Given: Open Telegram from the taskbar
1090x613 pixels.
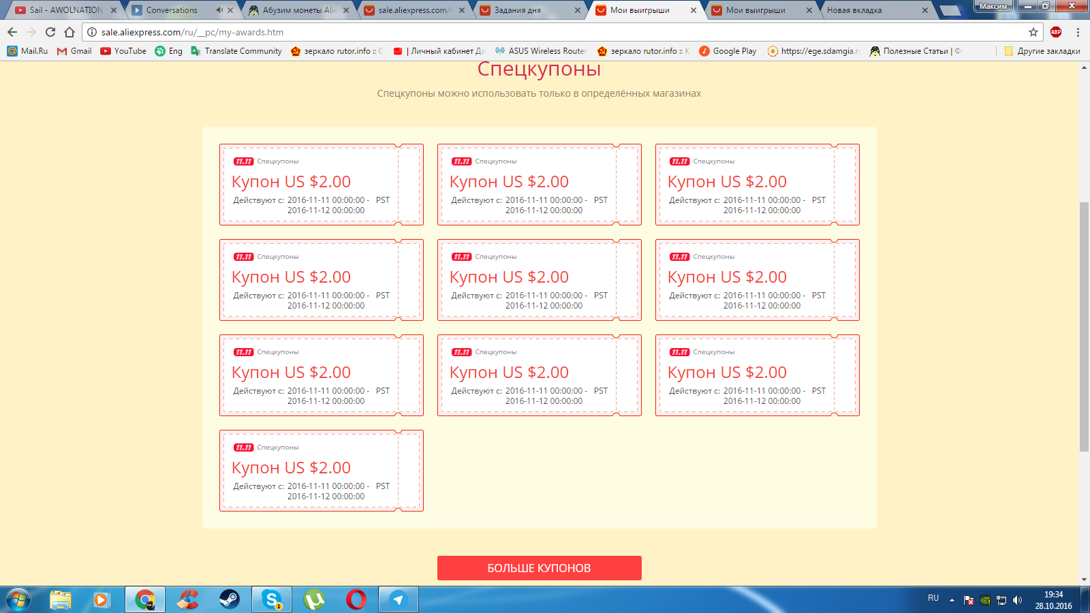Looking at the screenshot, I should tap(399, 599).
